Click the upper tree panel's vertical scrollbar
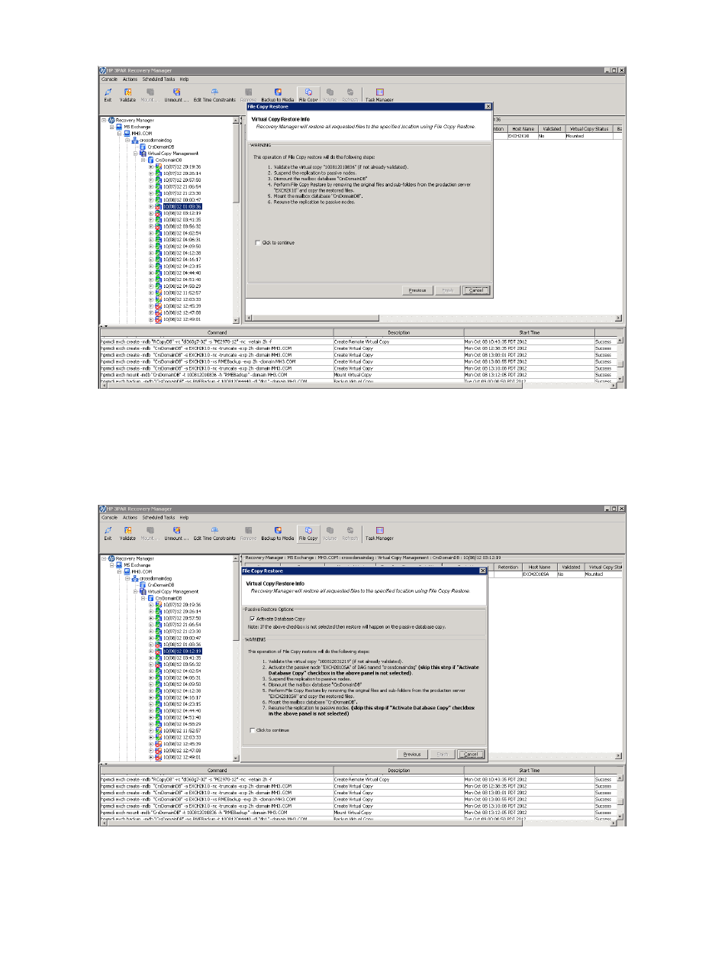 click(236, 220)
